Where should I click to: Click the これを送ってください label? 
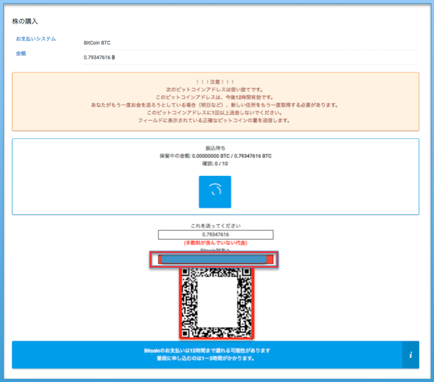pos(215,226)
